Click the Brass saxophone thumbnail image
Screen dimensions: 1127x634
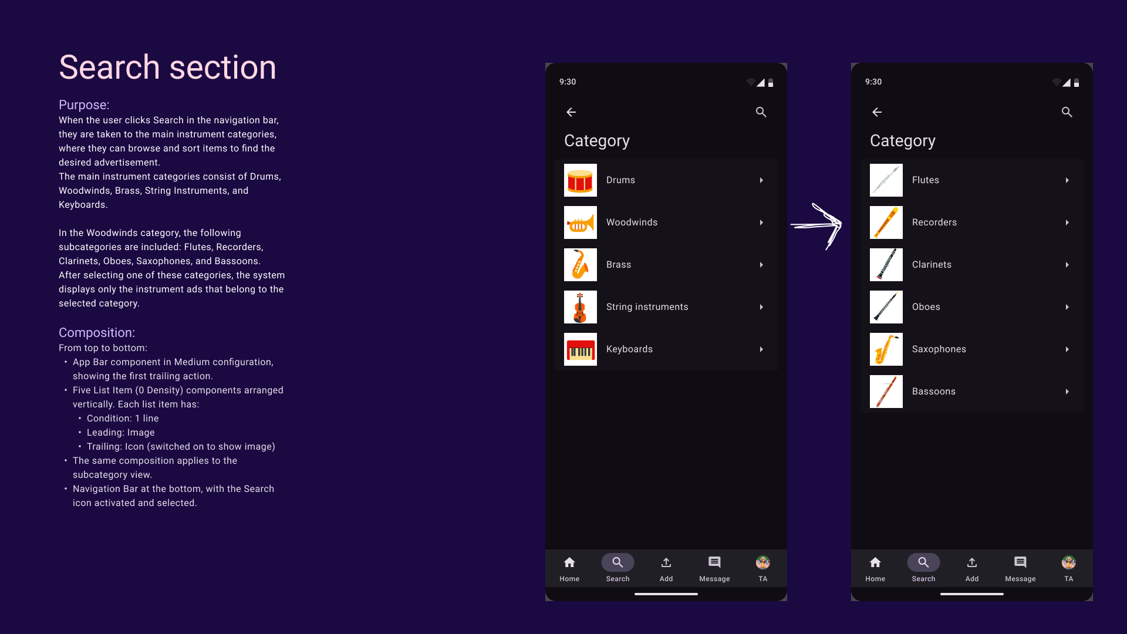[581, 265]
